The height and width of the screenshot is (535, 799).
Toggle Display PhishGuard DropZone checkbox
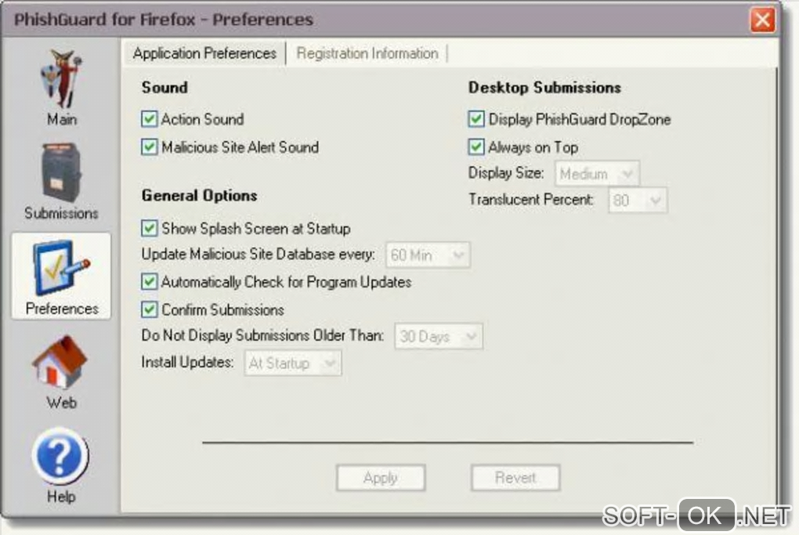pos(476,119)
